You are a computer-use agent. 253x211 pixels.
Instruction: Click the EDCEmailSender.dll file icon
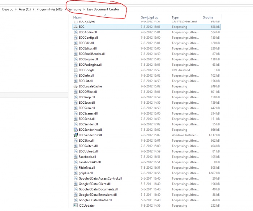pos(76,54)
